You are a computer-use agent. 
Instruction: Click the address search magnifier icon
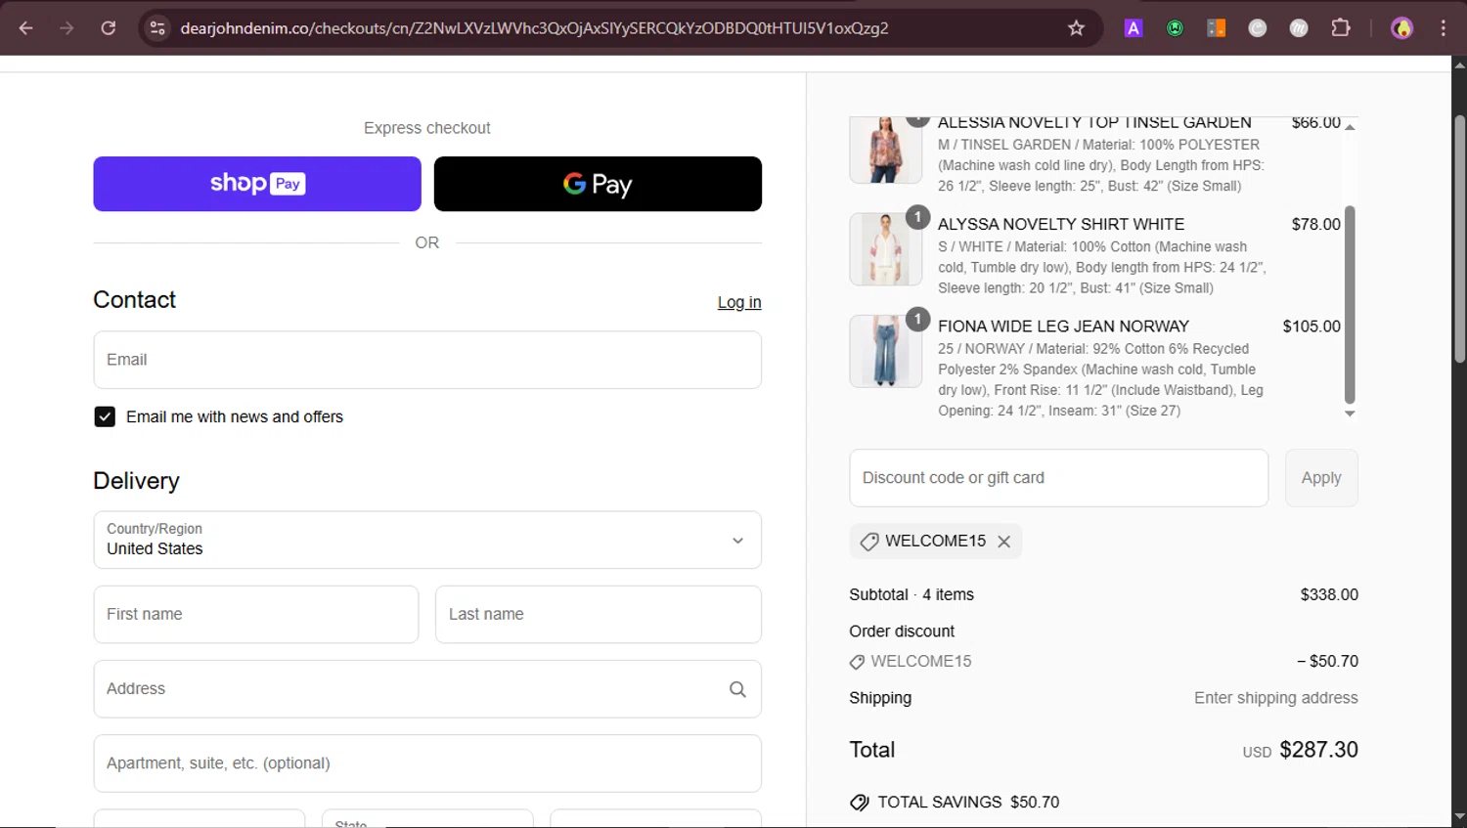pyautogui.click(x=737, y=689)
